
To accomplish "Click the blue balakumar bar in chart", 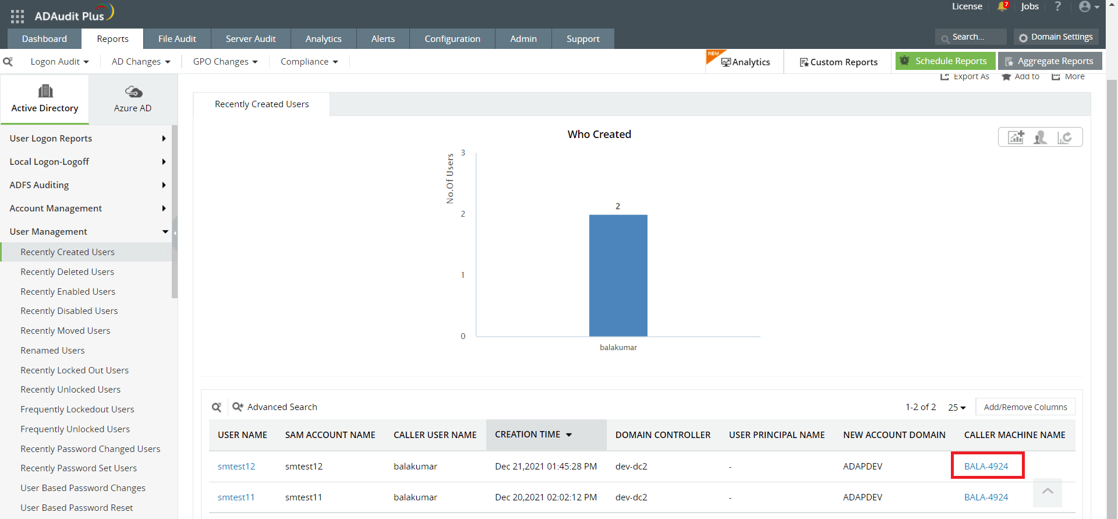I will (x=618, y=275).
